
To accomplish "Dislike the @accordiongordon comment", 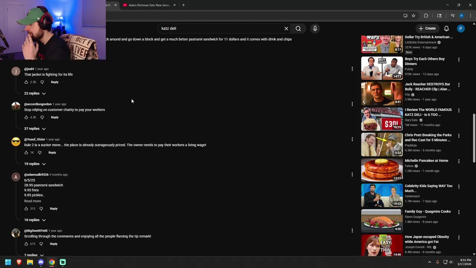I will point(42,117).
